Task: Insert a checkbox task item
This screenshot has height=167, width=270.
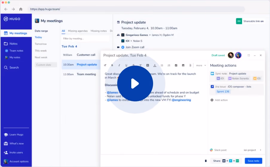Action: pyautogui.click(x=176, y=65)
